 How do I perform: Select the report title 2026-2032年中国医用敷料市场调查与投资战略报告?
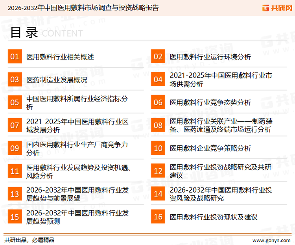[83, 8]
